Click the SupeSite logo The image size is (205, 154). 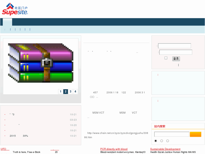pos(15,9)
